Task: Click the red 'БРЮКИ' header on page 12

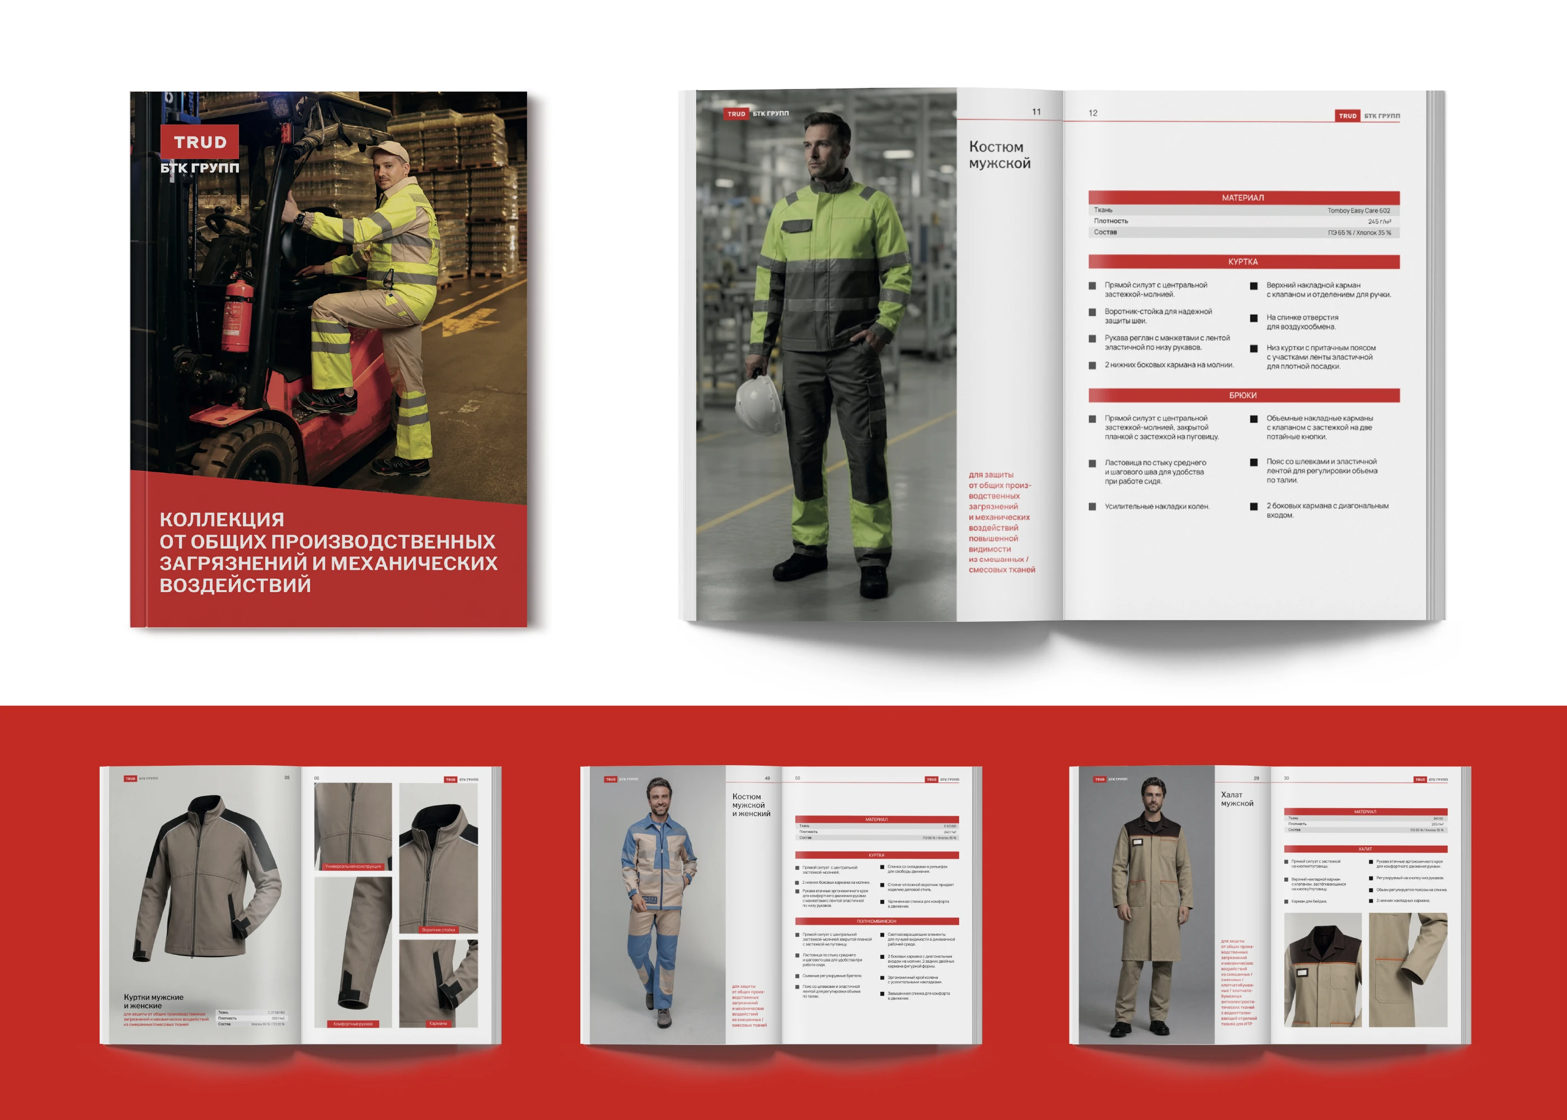Action: [x=1244, y=395]
